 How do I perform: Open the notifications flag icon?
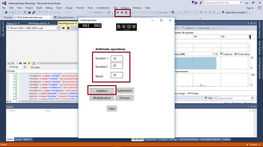click(x=195, y=3)
